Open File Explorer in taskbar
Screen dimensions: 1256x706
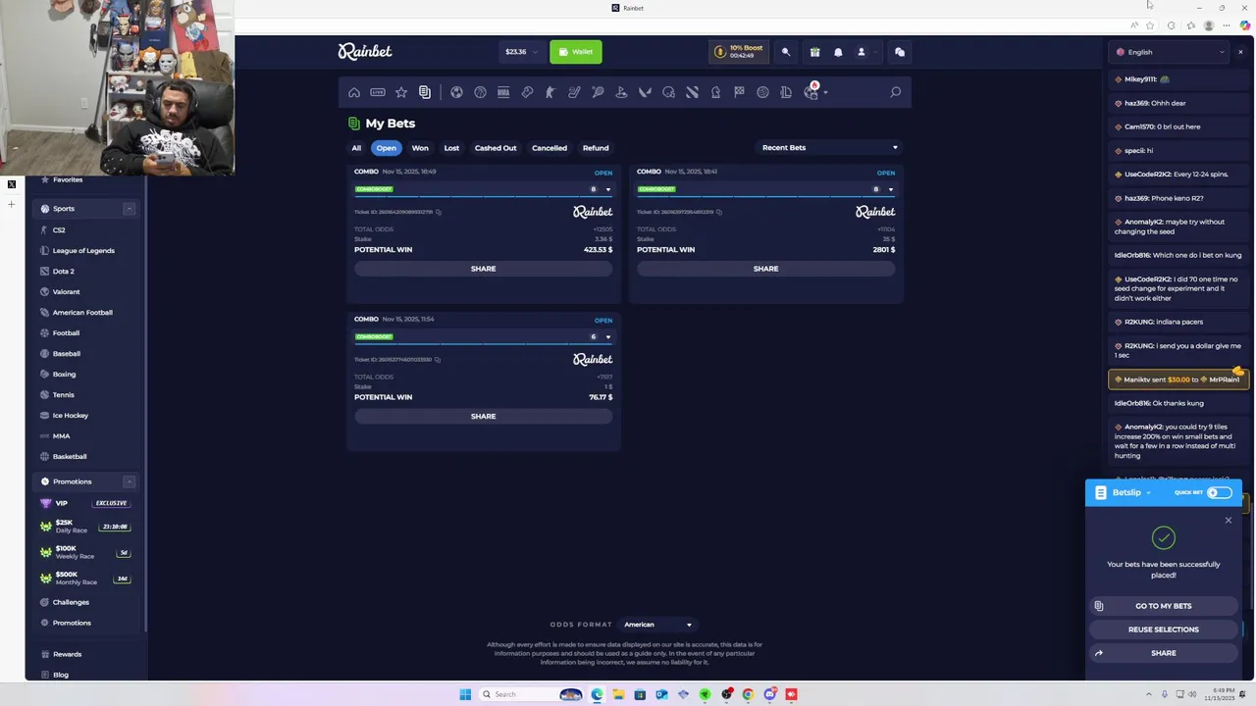pos(618,694)
